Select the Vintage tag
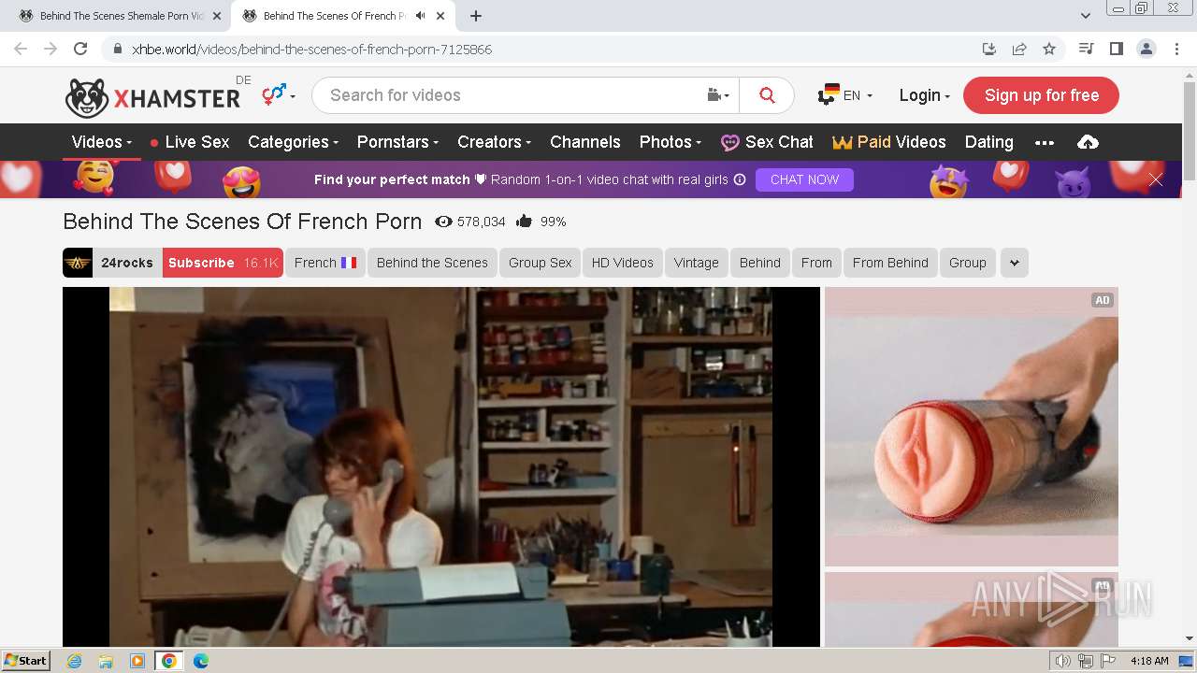The height and width of the screenshot is (673, 1197). coord(697,263)
